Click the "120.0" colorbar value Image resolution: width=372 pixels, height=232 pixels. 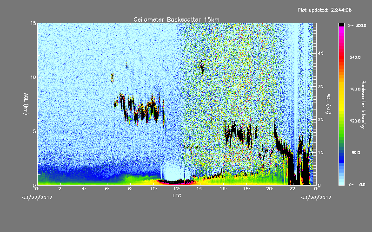355,121
